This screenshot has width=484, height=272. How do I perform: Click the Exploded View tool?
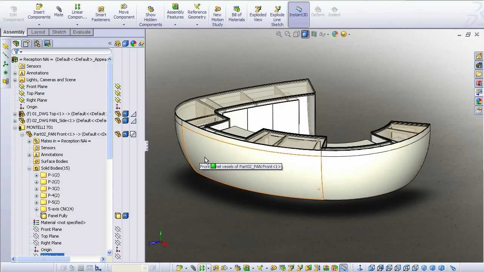click(x=258, y=14)
